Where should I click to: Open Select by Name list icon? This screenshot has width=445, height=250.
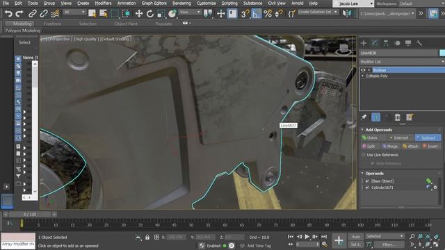104,13
